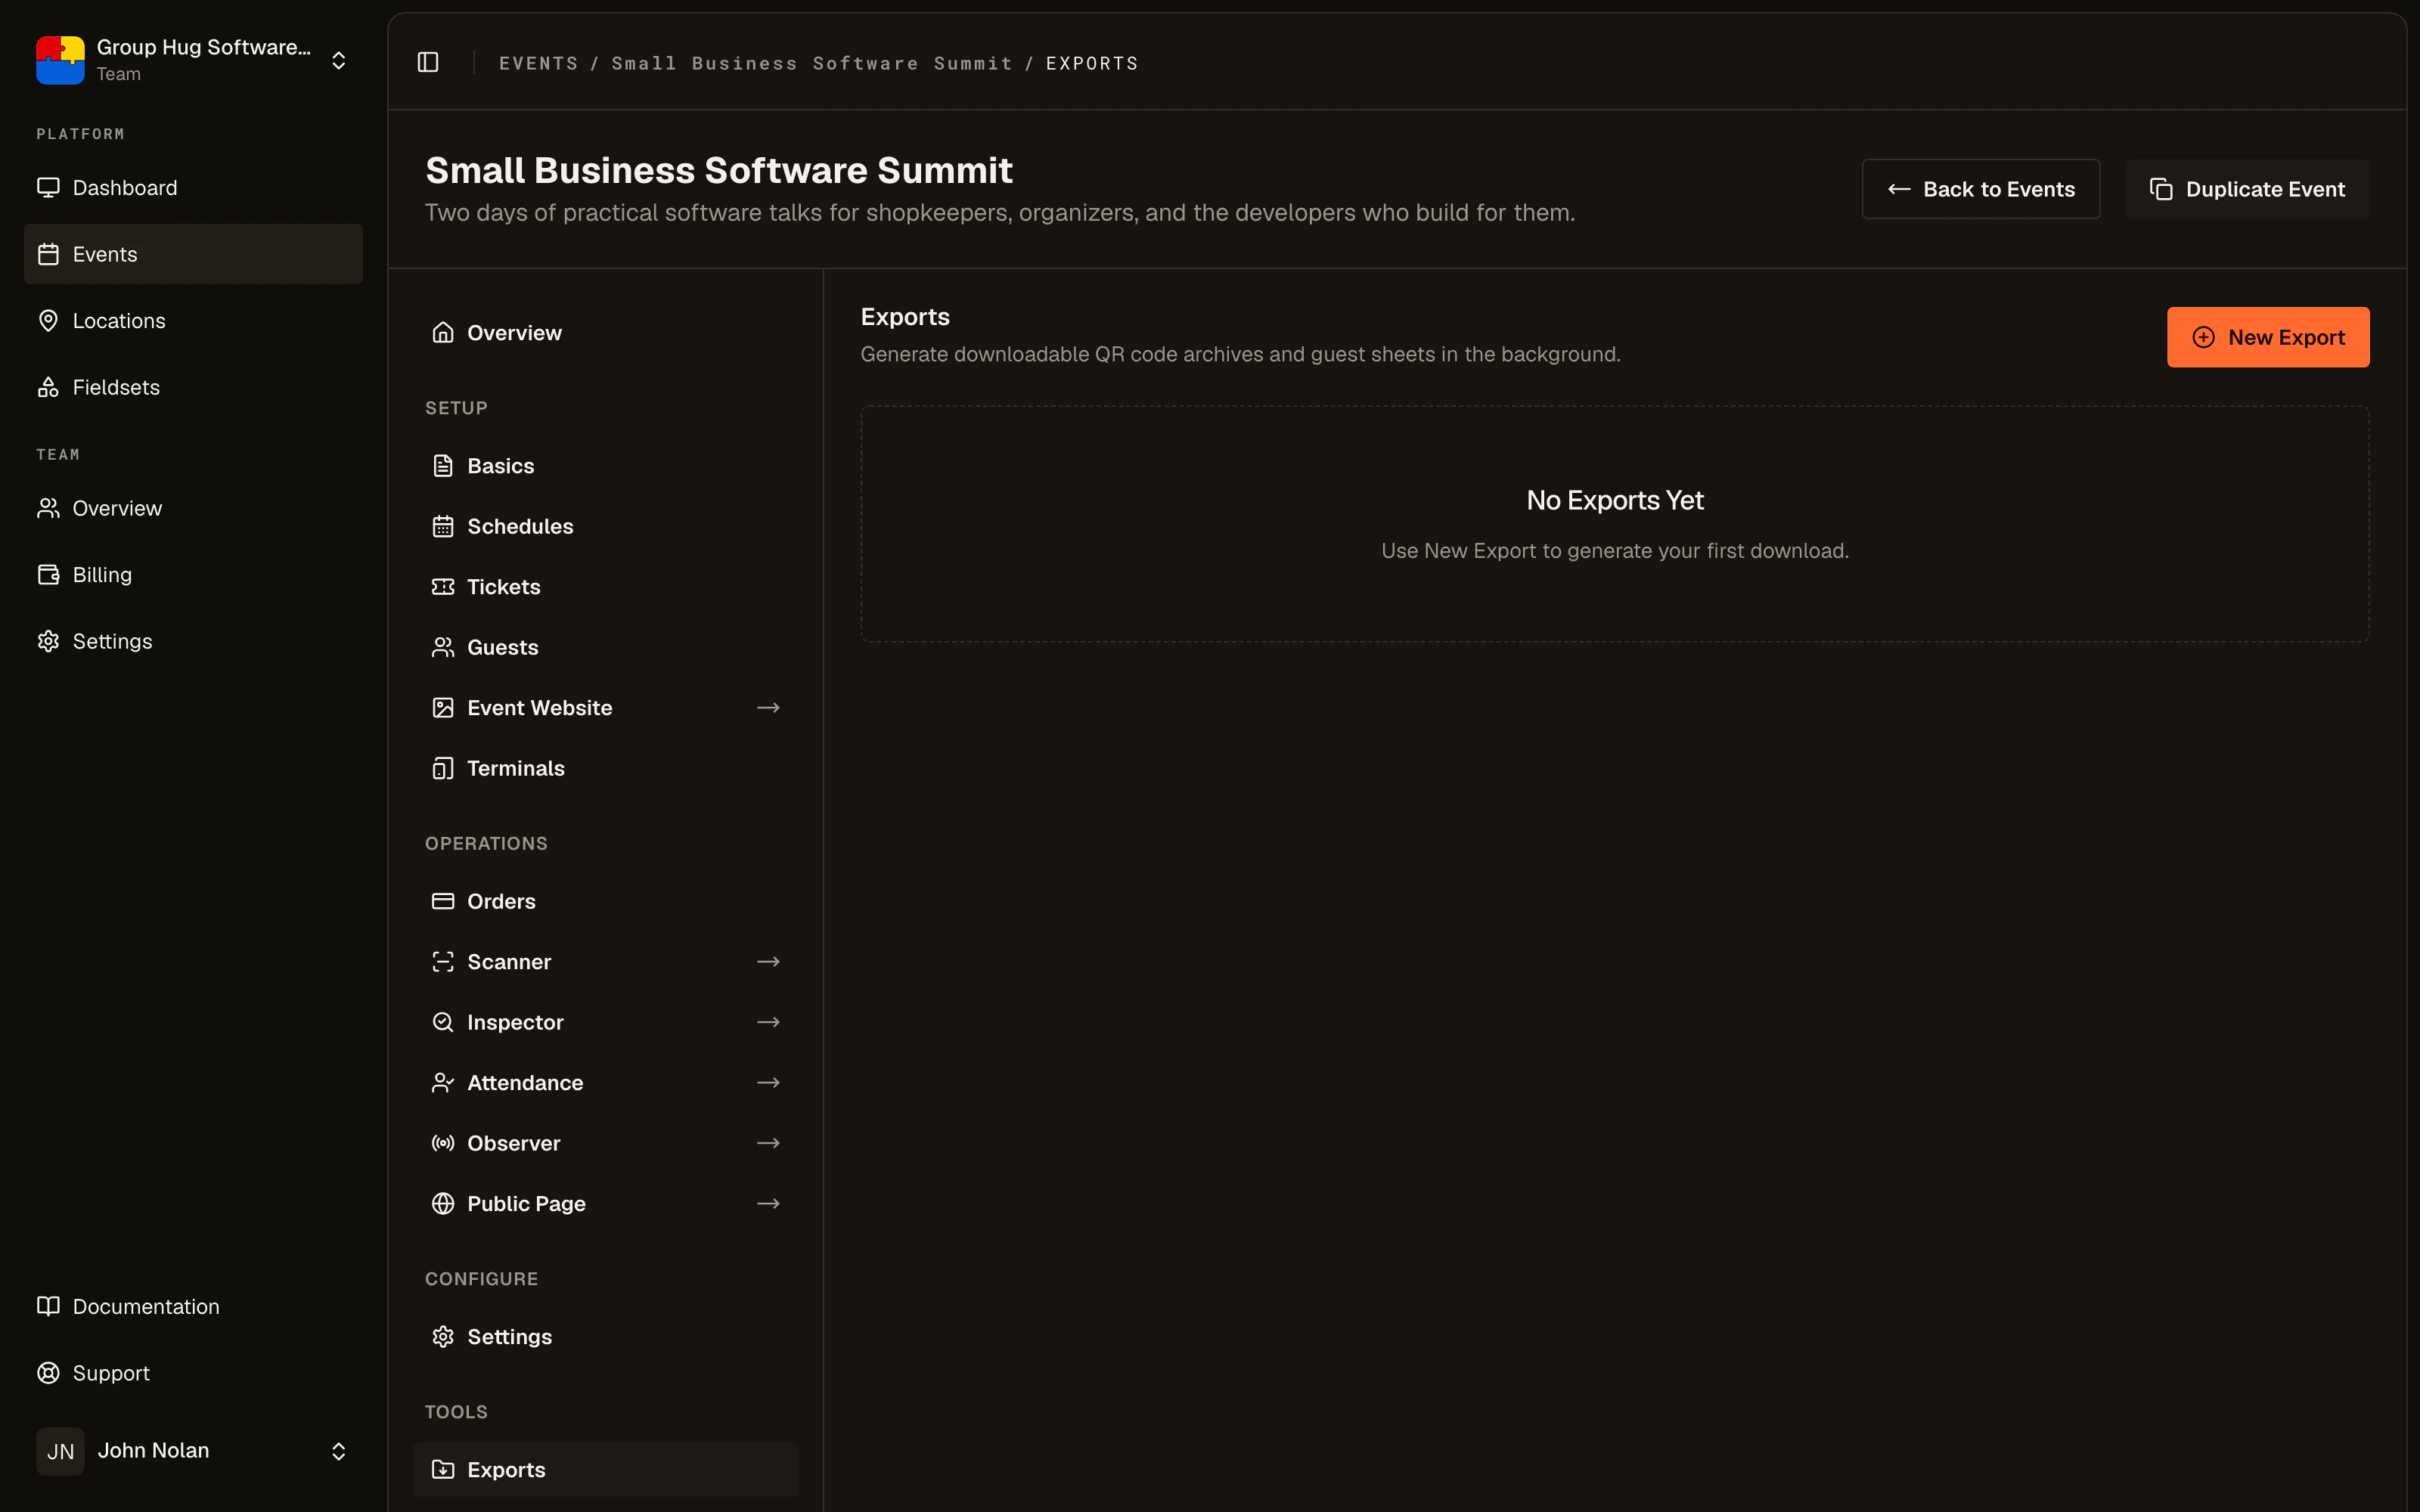Open Attendance via its arrow
The height and width of the screenshot is (1512, 2420).
pos(768,1083)
